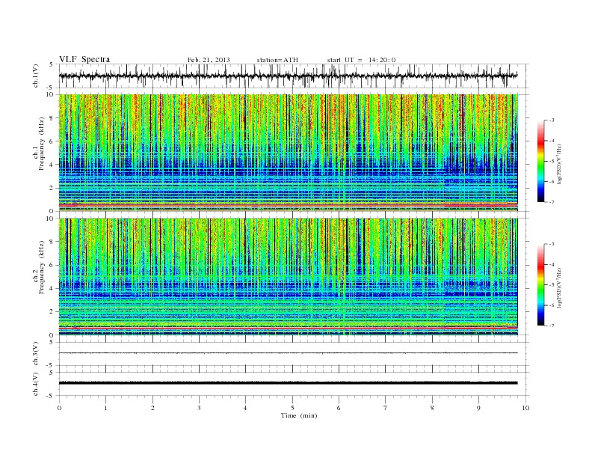Click the "ch.3(V)" axis label
The height and width of the screenshot is (458, 592).
tap(36, 354)
